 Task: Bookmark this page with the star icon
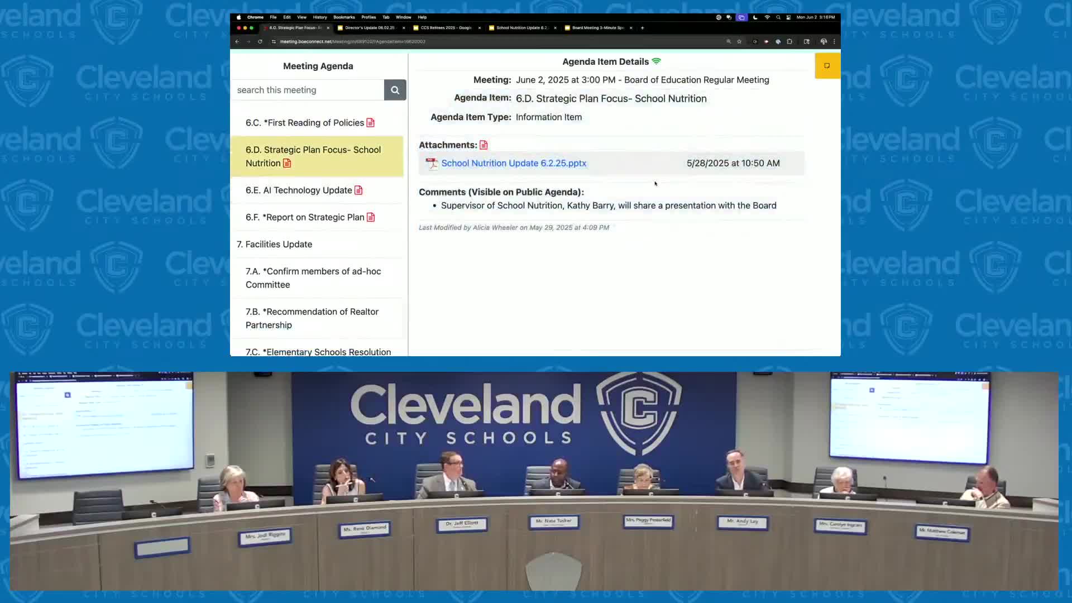coord(739,41)
